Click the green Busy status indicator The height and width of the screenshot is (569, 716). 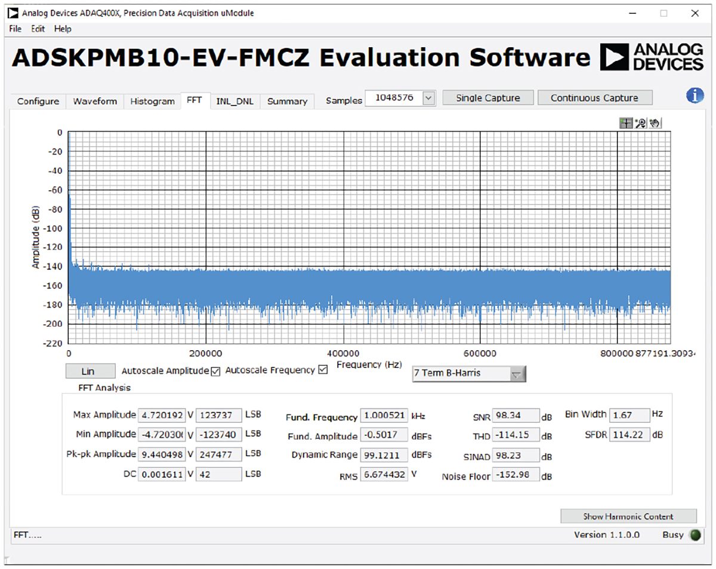point(695,535)
